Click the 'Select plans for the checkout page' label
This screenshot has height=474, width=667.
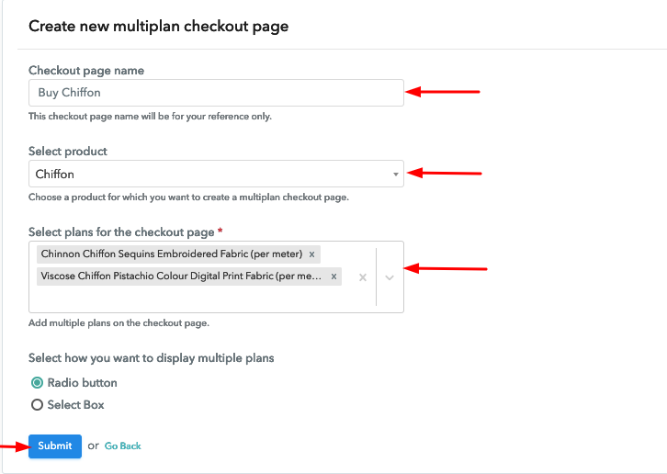pyautogui.click(x=121, y=232)
